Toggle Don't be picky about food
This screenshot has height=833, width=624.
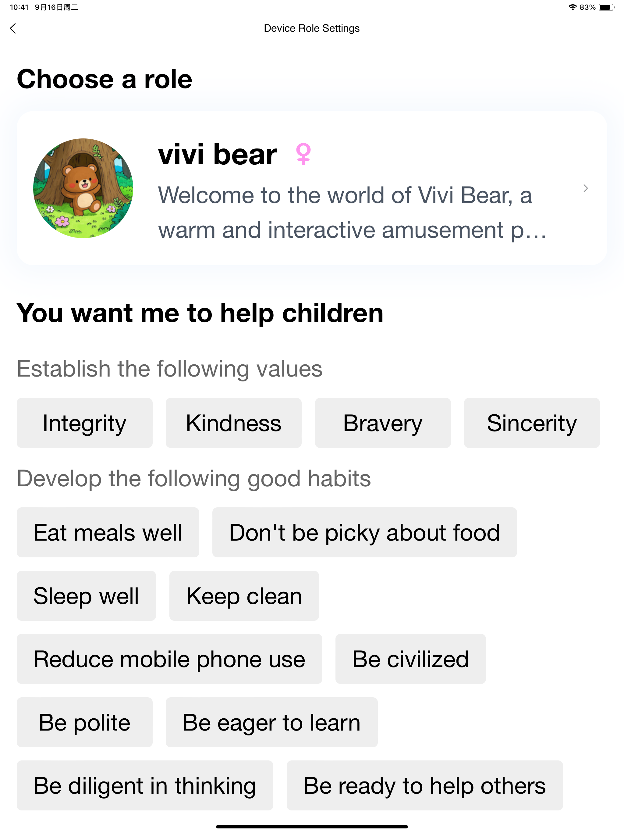point(364,532)
